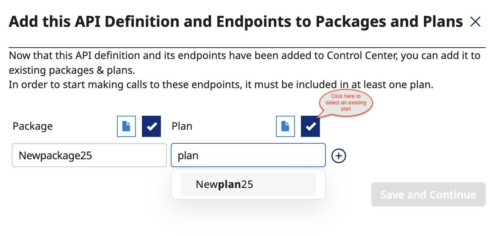
Task: Click the dialog title heading text
Action: (x=235, y=22)
